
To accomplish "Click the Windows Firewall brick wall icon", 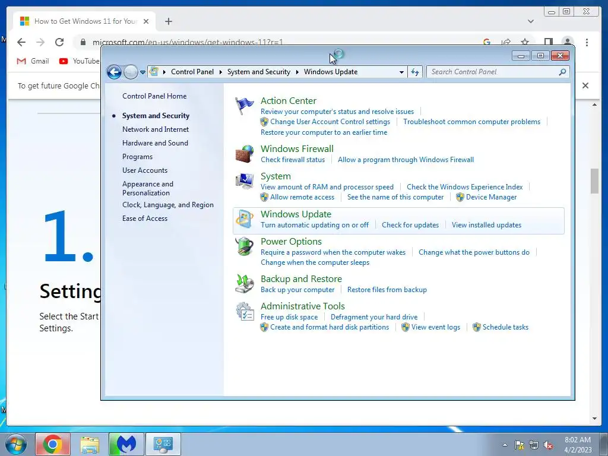I will [x=244, y=154].
